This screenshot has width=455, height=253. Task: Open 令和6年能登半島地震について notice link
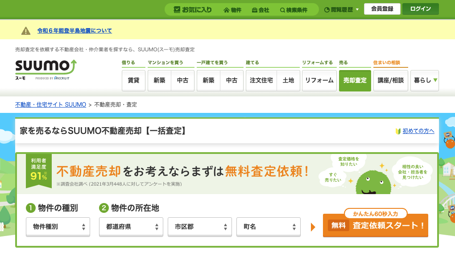pyautogui.click(x=74, y=30)
